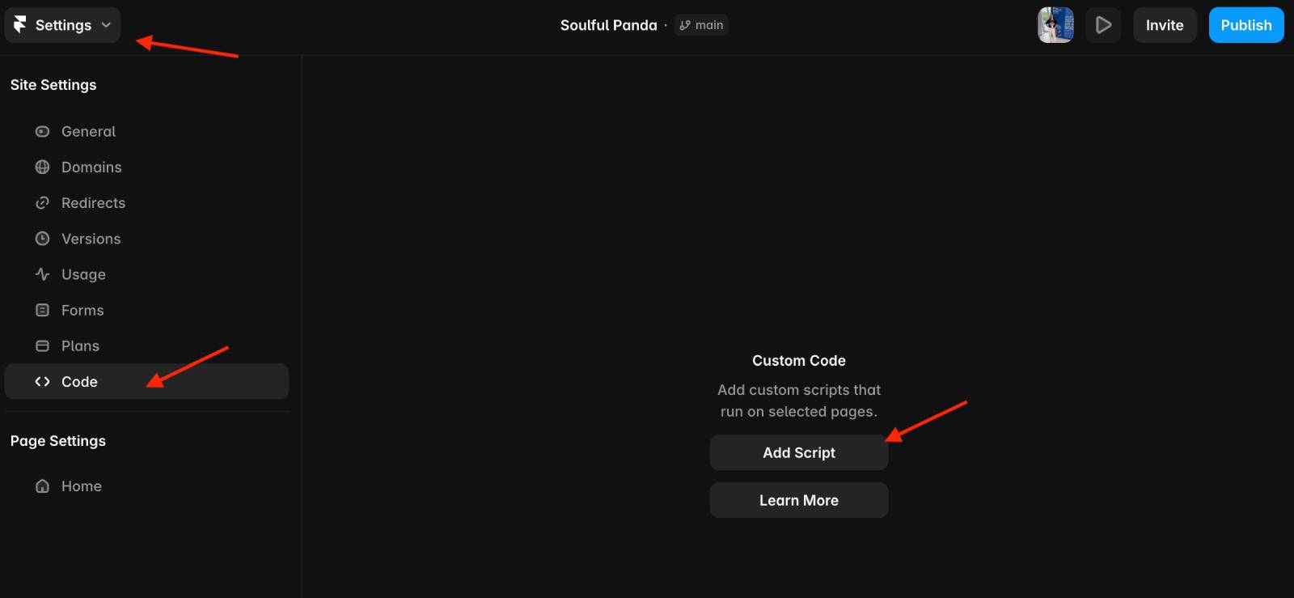This screenshot has height=598, width=1294.
Task: Expand the Settings dropdown chevron
Action: (106, 25)
